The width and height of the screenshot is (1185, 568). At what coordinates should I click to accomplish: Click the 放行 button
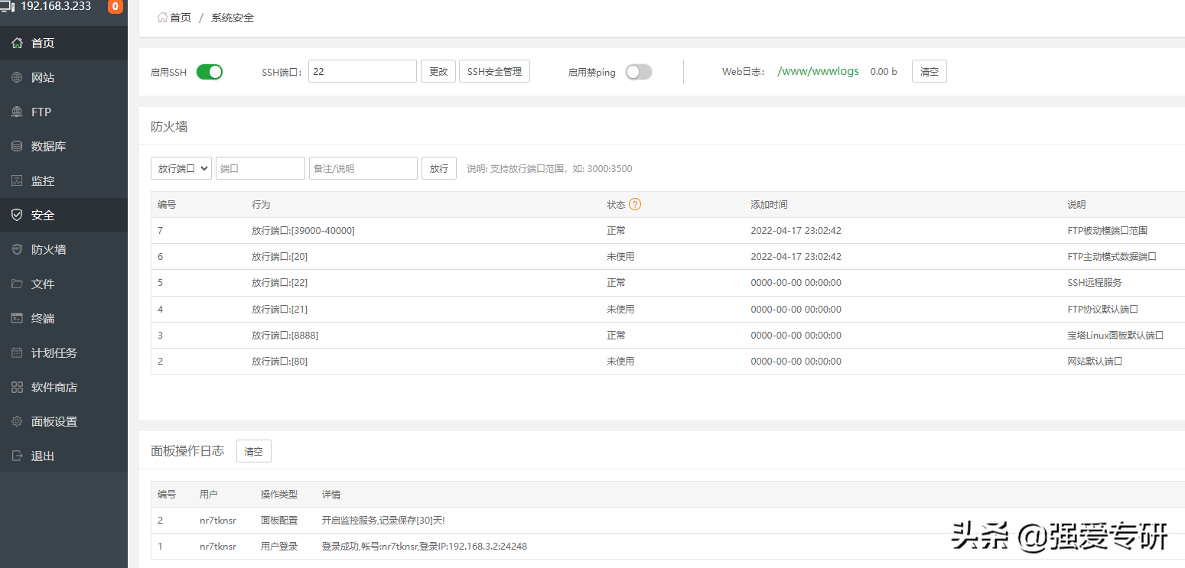[439, 168]
